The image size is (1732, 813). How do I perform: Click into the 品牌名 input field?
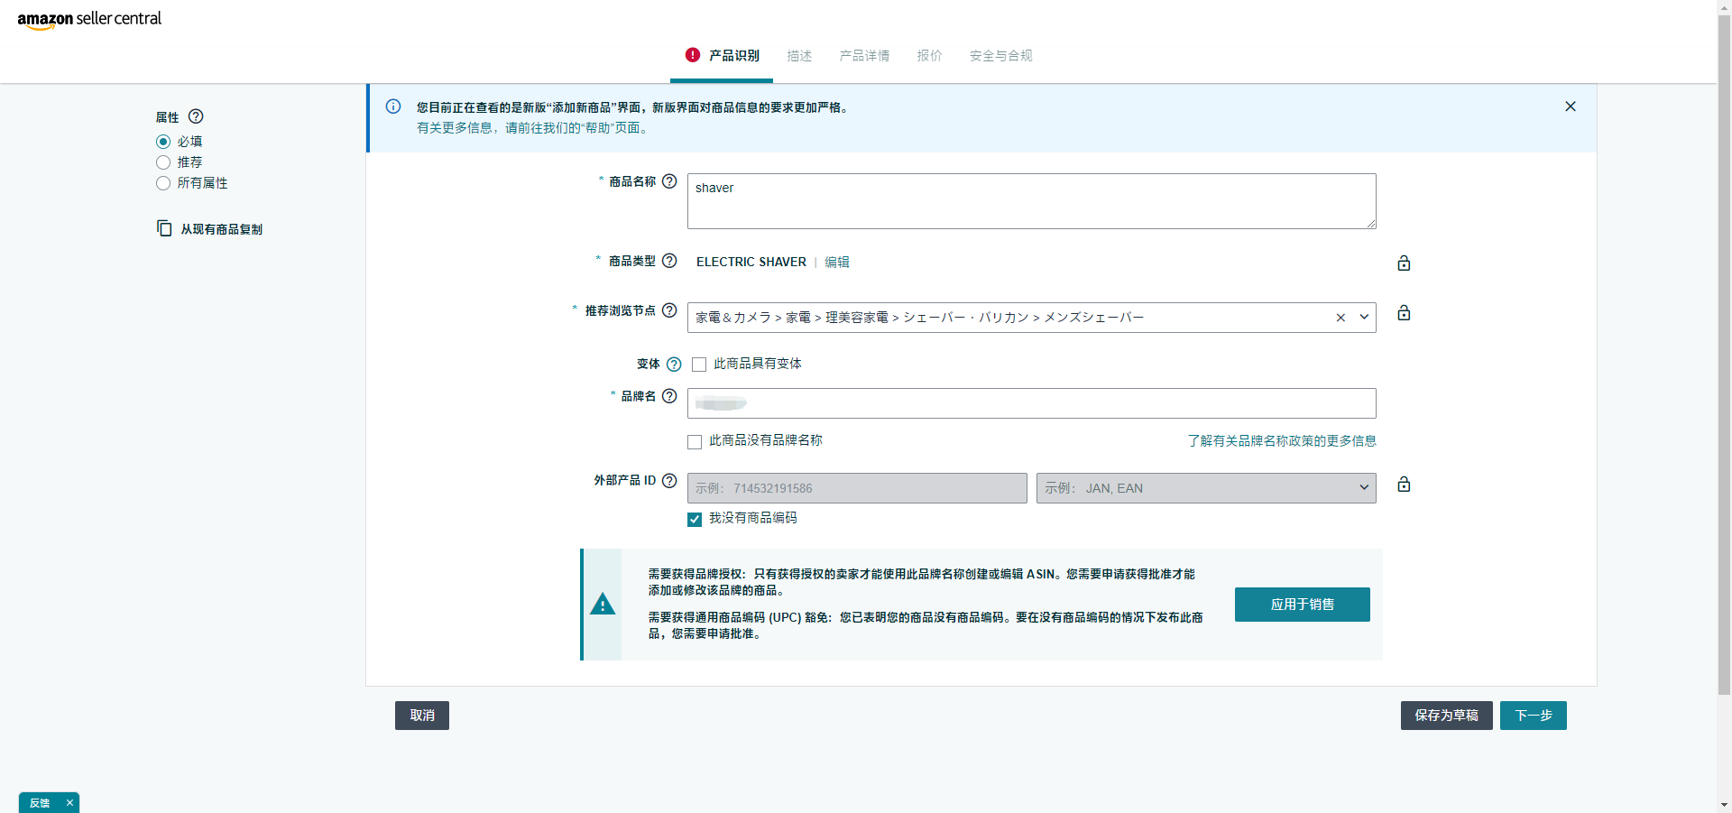[x=1031, y=403]
